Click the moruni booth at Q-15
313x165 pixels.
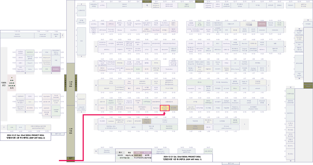pos(218,5)
